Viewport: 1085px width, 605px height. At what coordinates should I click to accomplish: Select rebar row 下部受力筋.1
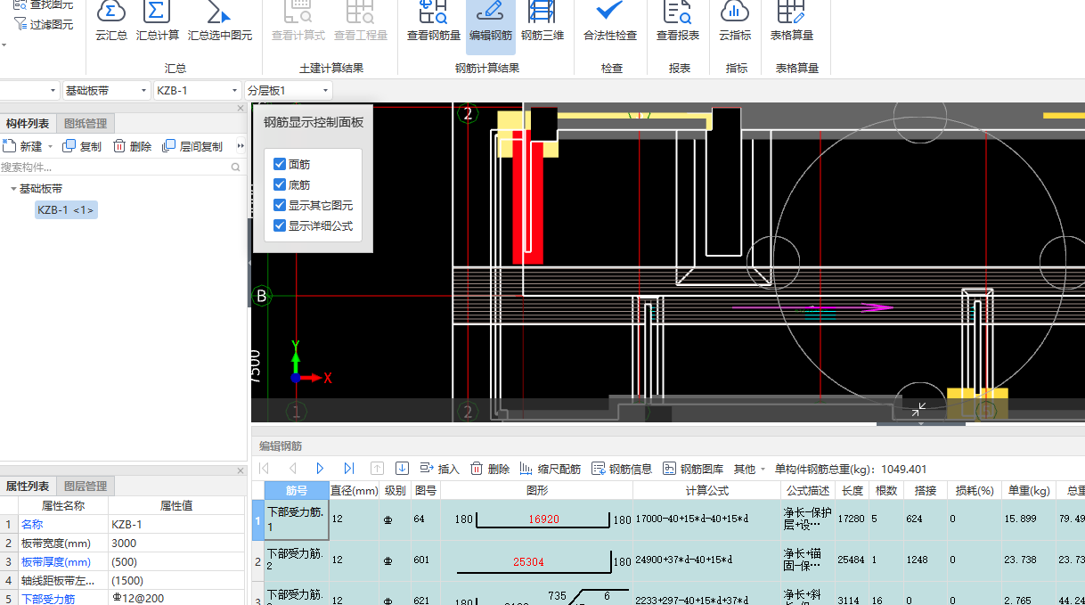click(x=297, y=520)
